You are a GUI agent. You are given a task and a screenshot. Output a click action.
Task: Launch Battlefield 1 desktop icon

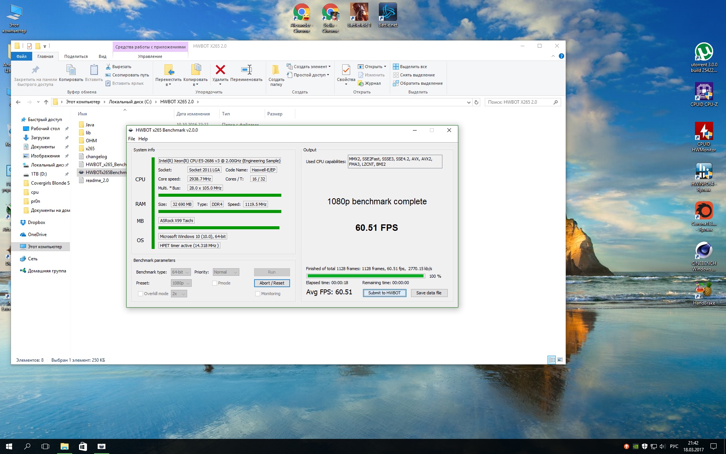[x=359, y=15]
